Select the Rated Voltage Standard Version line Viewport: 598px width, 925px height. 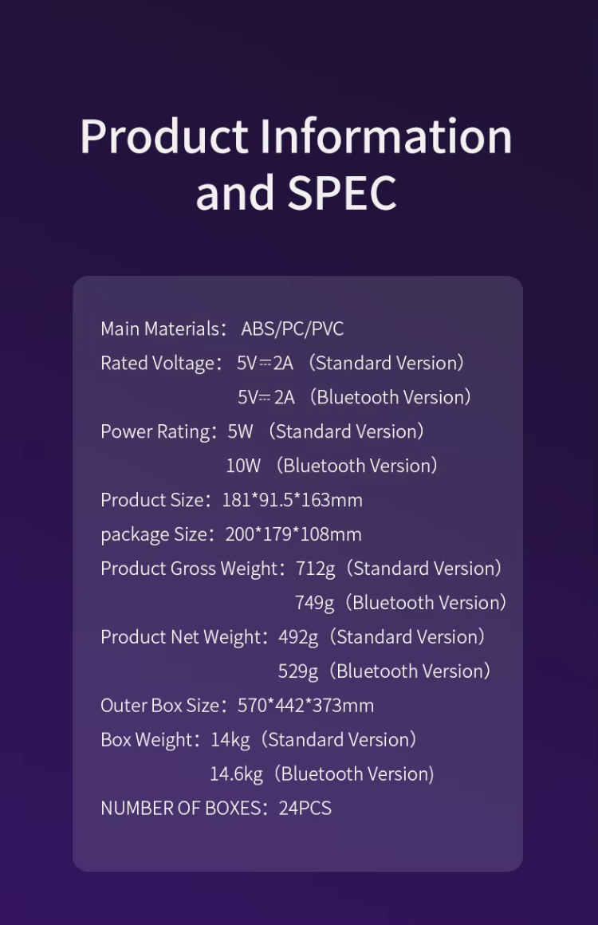[282, 363]
